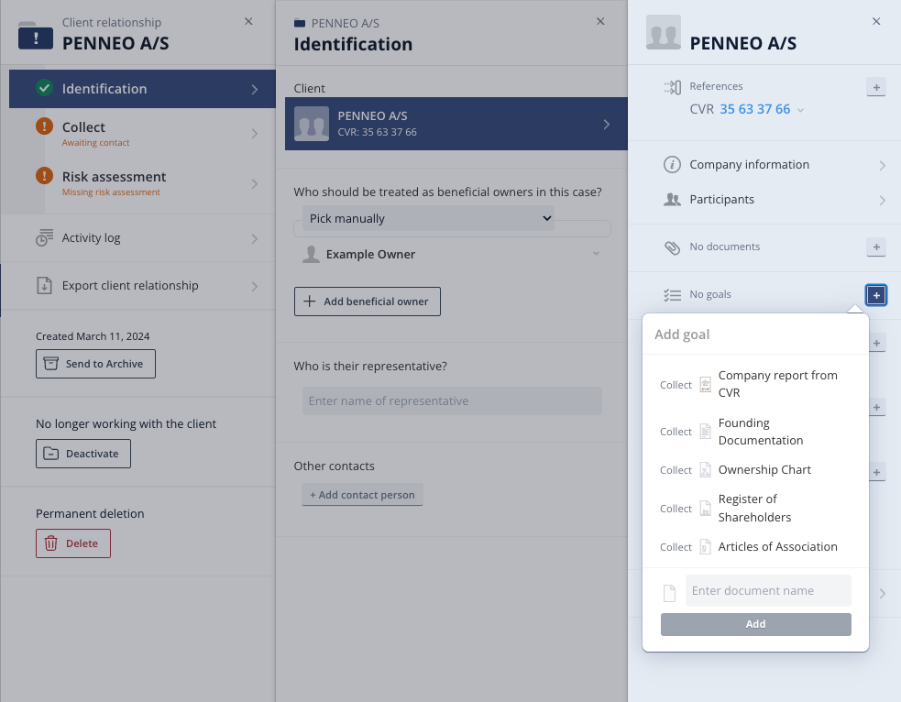Click the company profile avatar in right panel
This screenshot has width=901, height=702.
[664, 32]
